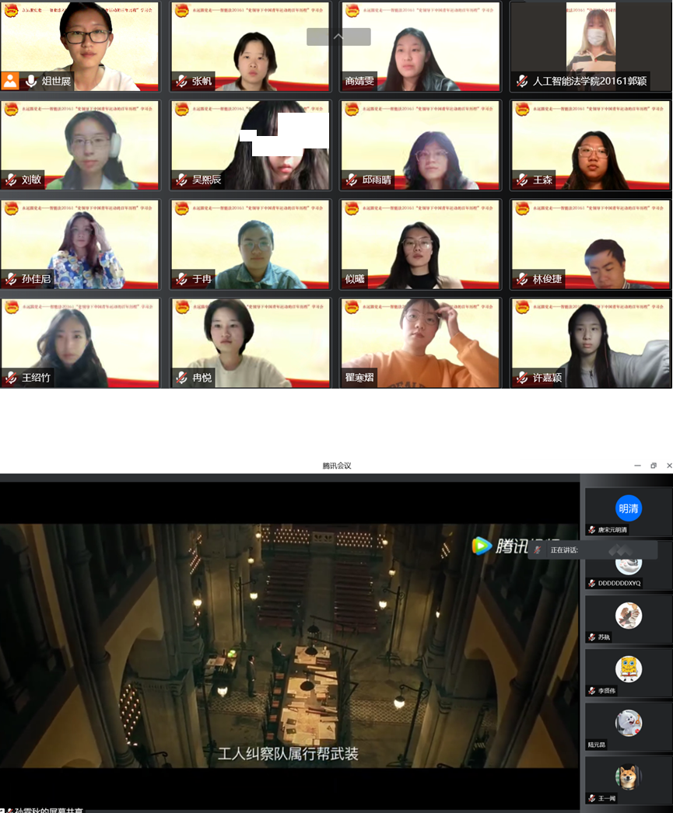This screenshot has height=813, width=673.
Task: Click the Shiba dog avatar of 王一闻
Action: (x=629, y=776)
